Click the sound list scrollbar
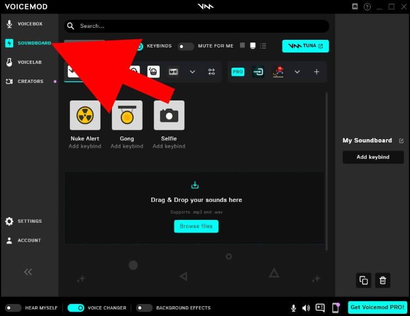410x316 pixels. (x=326, y=171)
